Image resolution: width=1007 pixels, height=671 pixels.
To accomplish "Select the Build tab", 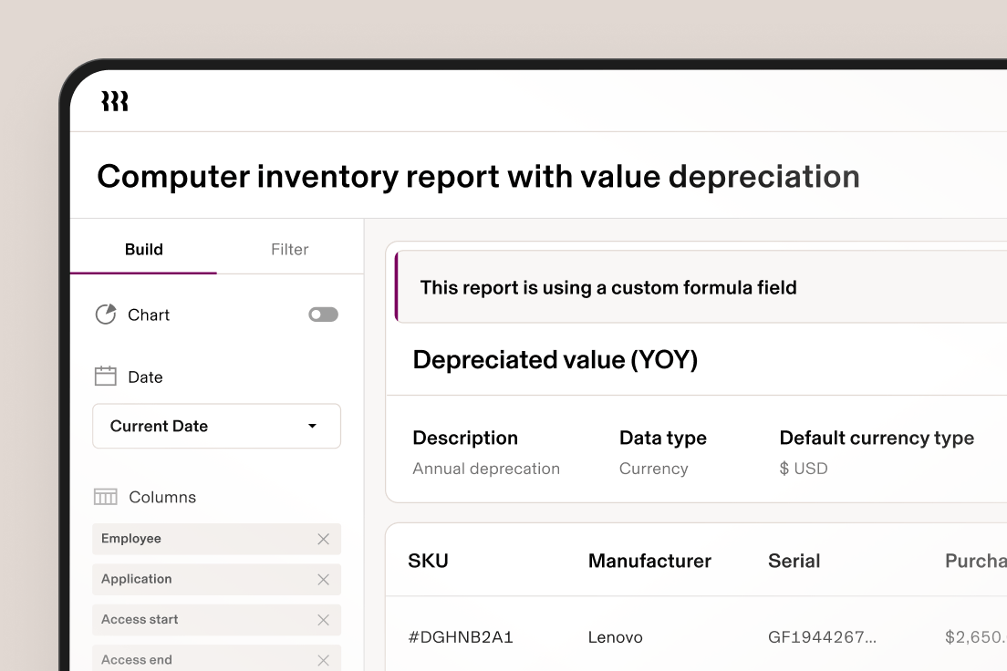I will (x=143, y=249).
